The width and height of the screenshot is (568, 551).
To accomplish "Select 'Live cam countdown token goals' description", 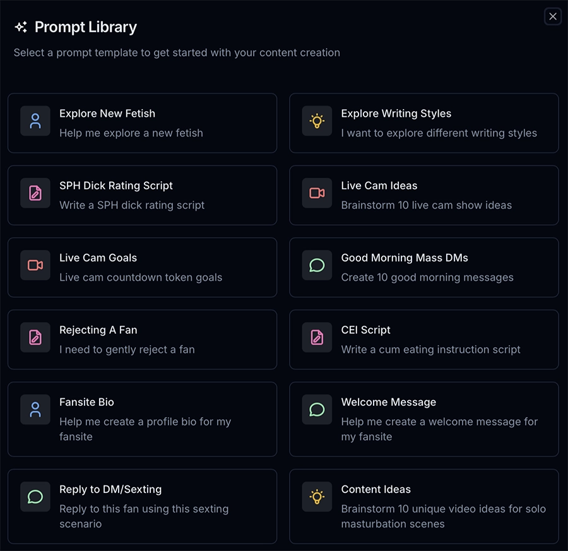I will click(141, 277).
